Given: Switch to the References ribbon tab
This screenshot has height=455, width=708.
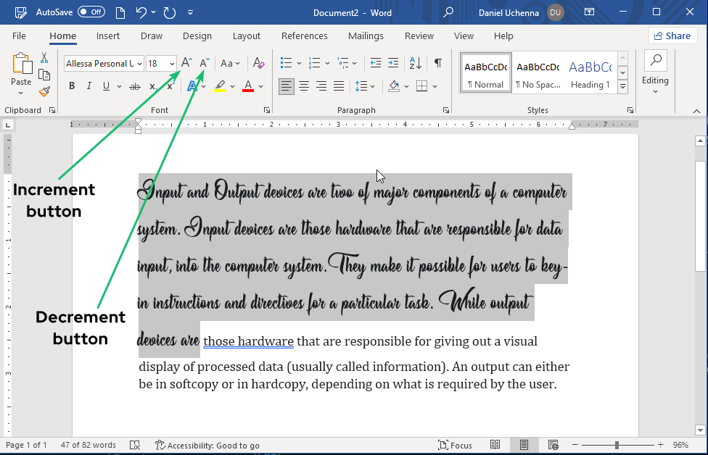Looking at the screenshot, I should tap(304, 36).
